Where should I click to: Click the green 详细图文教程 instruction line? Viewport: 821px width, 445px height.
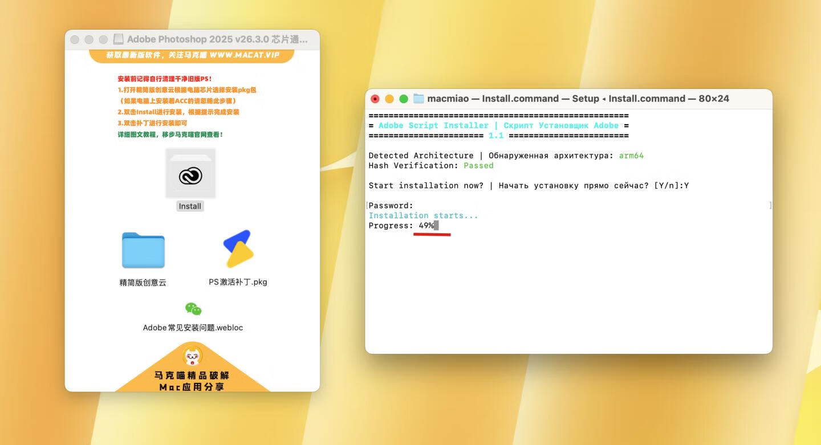(x=170, y=134)
